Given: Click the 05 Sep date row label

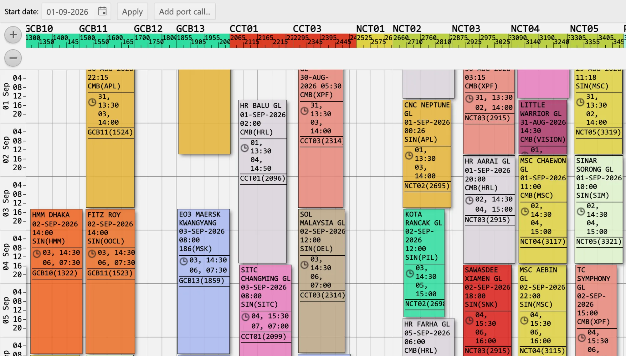Looking at the screenshot, I should pyautogui.click(x=6, y=310).
